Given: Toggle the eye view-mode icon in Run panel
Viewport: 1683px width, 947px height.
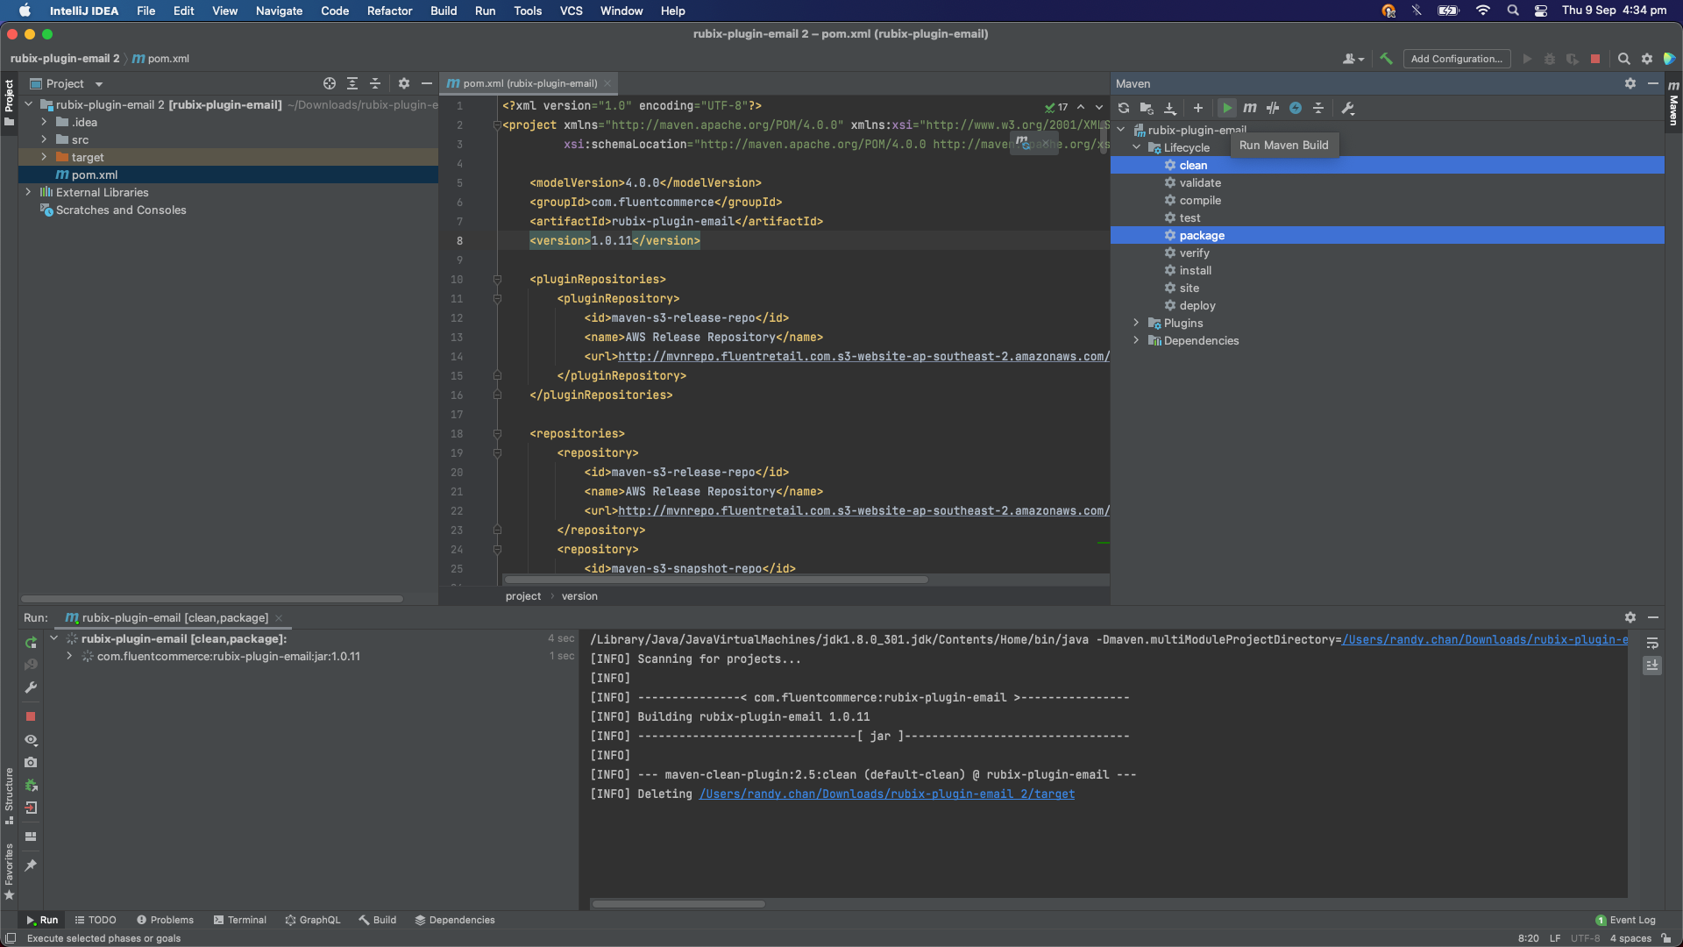Looking at the screenshot, I should pos(31,740).
